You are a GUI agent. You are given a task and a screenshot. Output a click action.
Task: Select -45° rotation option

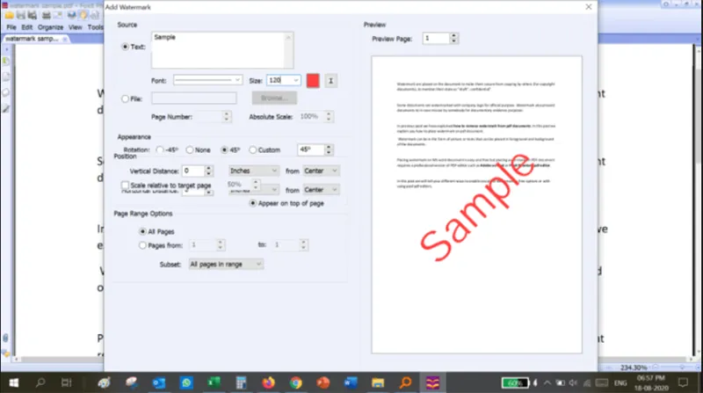coord(160,149)
